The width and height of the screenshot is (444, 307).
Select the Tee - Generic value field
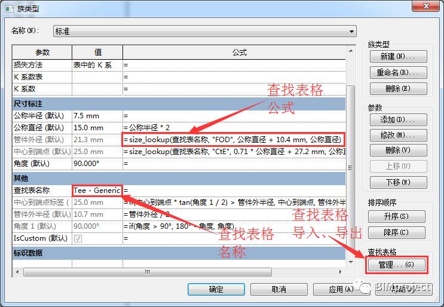point(97,191)
